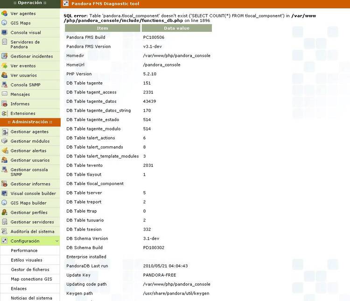Screen dimensions: 350x301
Task: Open Estilos visuales configuration link
Action: pyautogui.click(x=27, y=260)
